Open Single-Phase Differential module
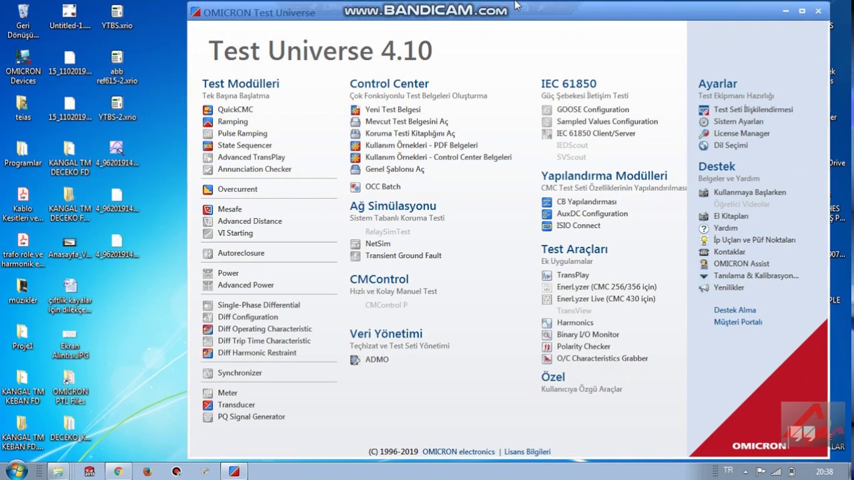This screenshot has height=480, width=854. [259, 305]
